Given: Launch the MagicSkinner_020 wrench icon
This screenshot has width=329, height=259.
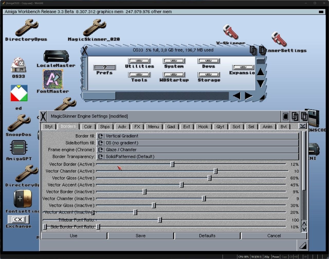Looking at the screenshot, I should (94, 28).
